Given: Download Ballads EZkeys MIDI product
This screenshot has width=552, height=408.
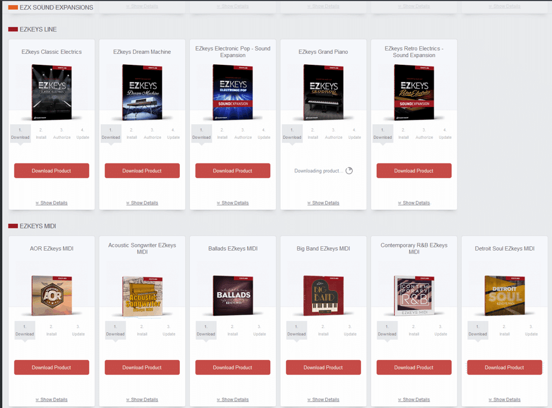Looking at the screenshot, I should click(233, 368).
